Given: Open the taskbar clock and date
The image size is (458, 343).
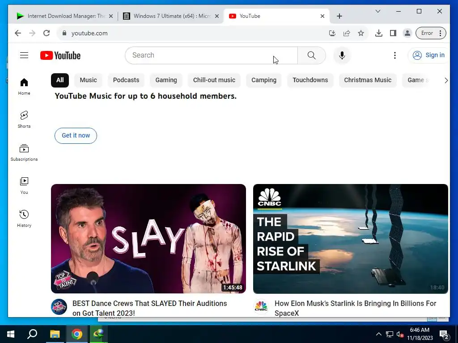Looking at the screenshot, I should coord(420,334).
